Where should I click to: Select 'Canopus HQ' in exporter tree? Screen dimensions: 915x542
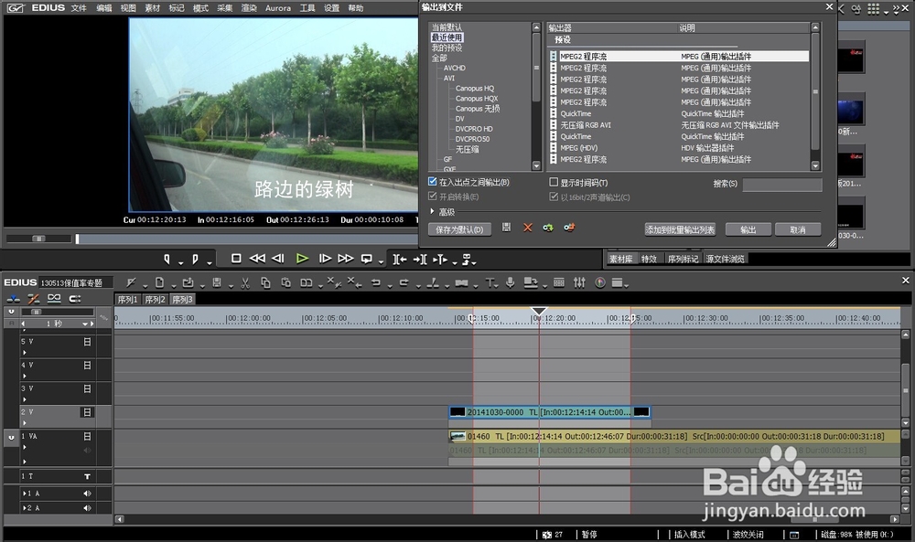click(474, 89)
